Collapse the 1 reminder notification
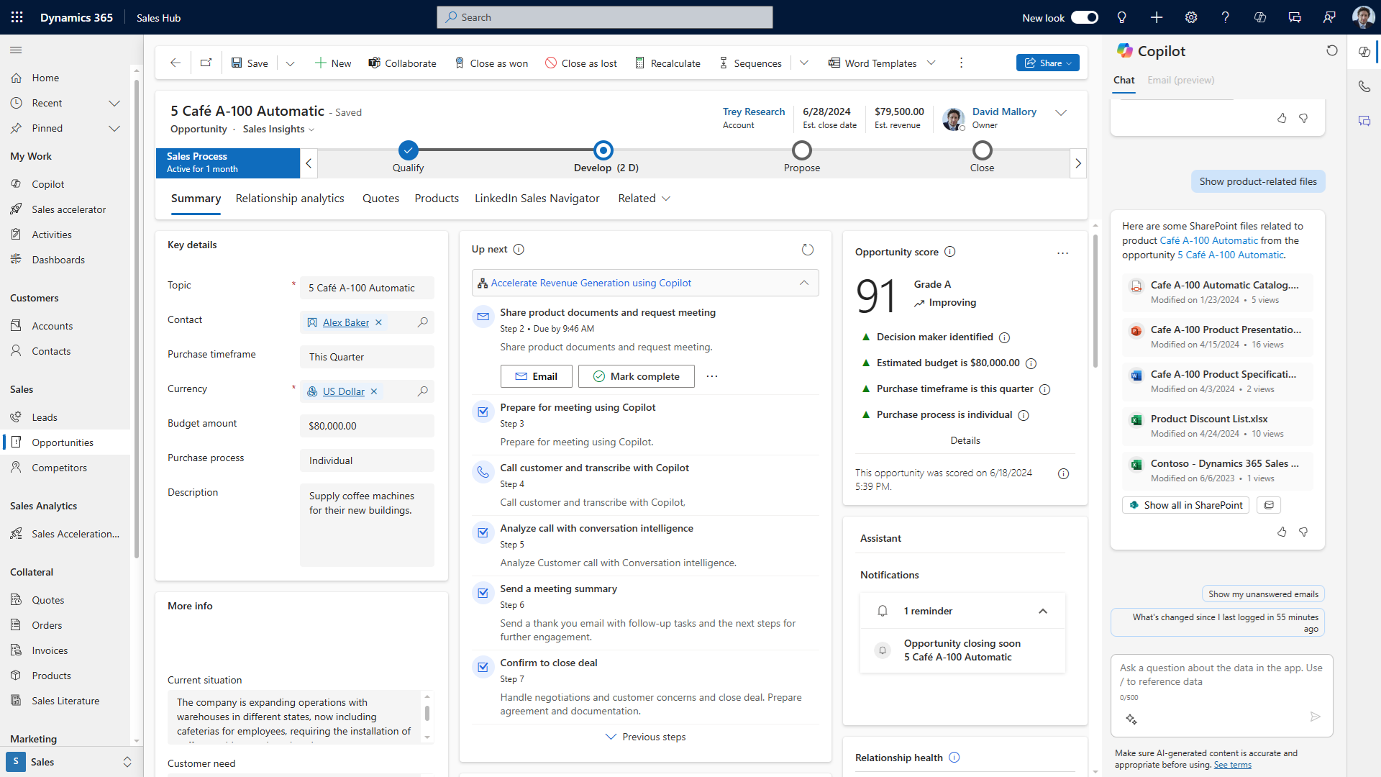Screen dimensions: 1381x777 click(x=1043, y=611)
